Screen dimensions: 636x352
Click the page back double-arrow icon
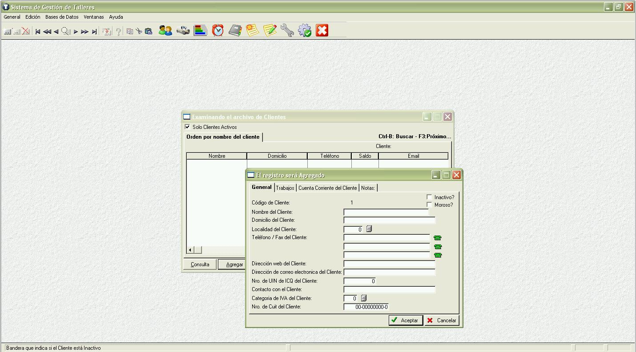47,32
